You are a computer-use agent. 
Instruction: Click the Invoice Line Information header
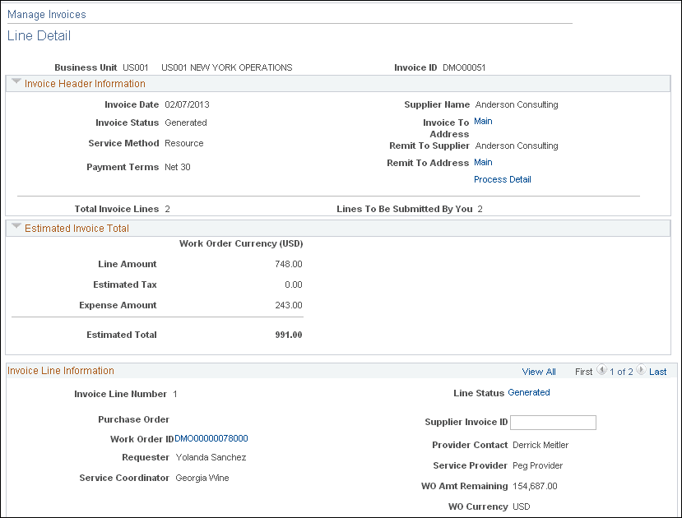60,370
